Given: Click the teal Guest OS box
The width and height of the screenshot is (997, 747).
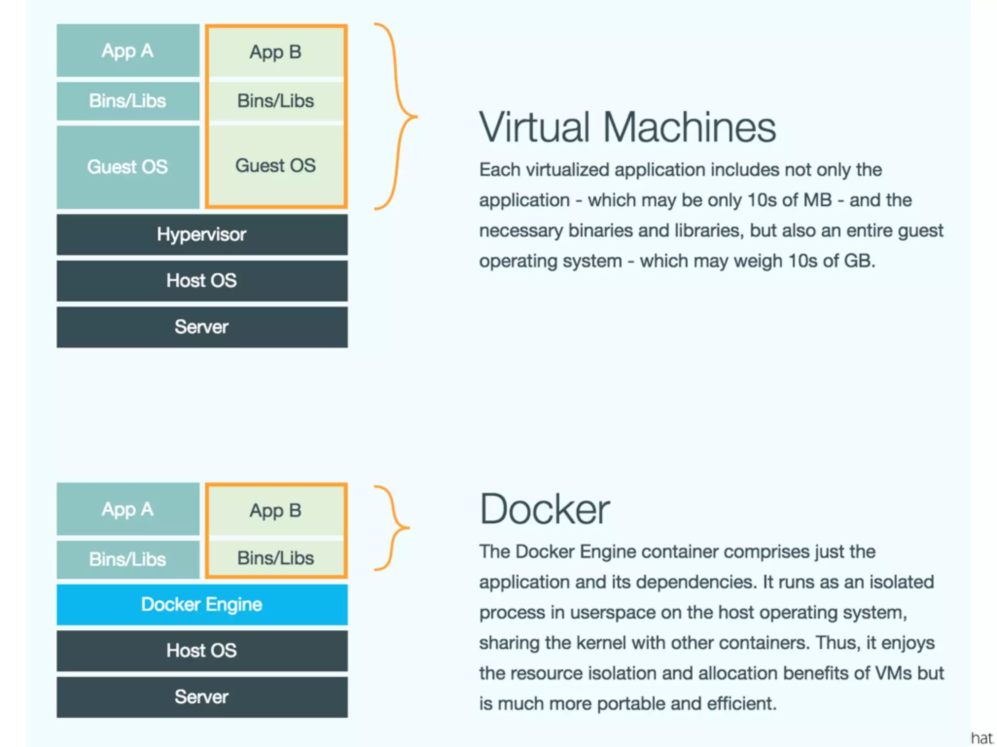Looking at the screenshot, I should (128, 167).
